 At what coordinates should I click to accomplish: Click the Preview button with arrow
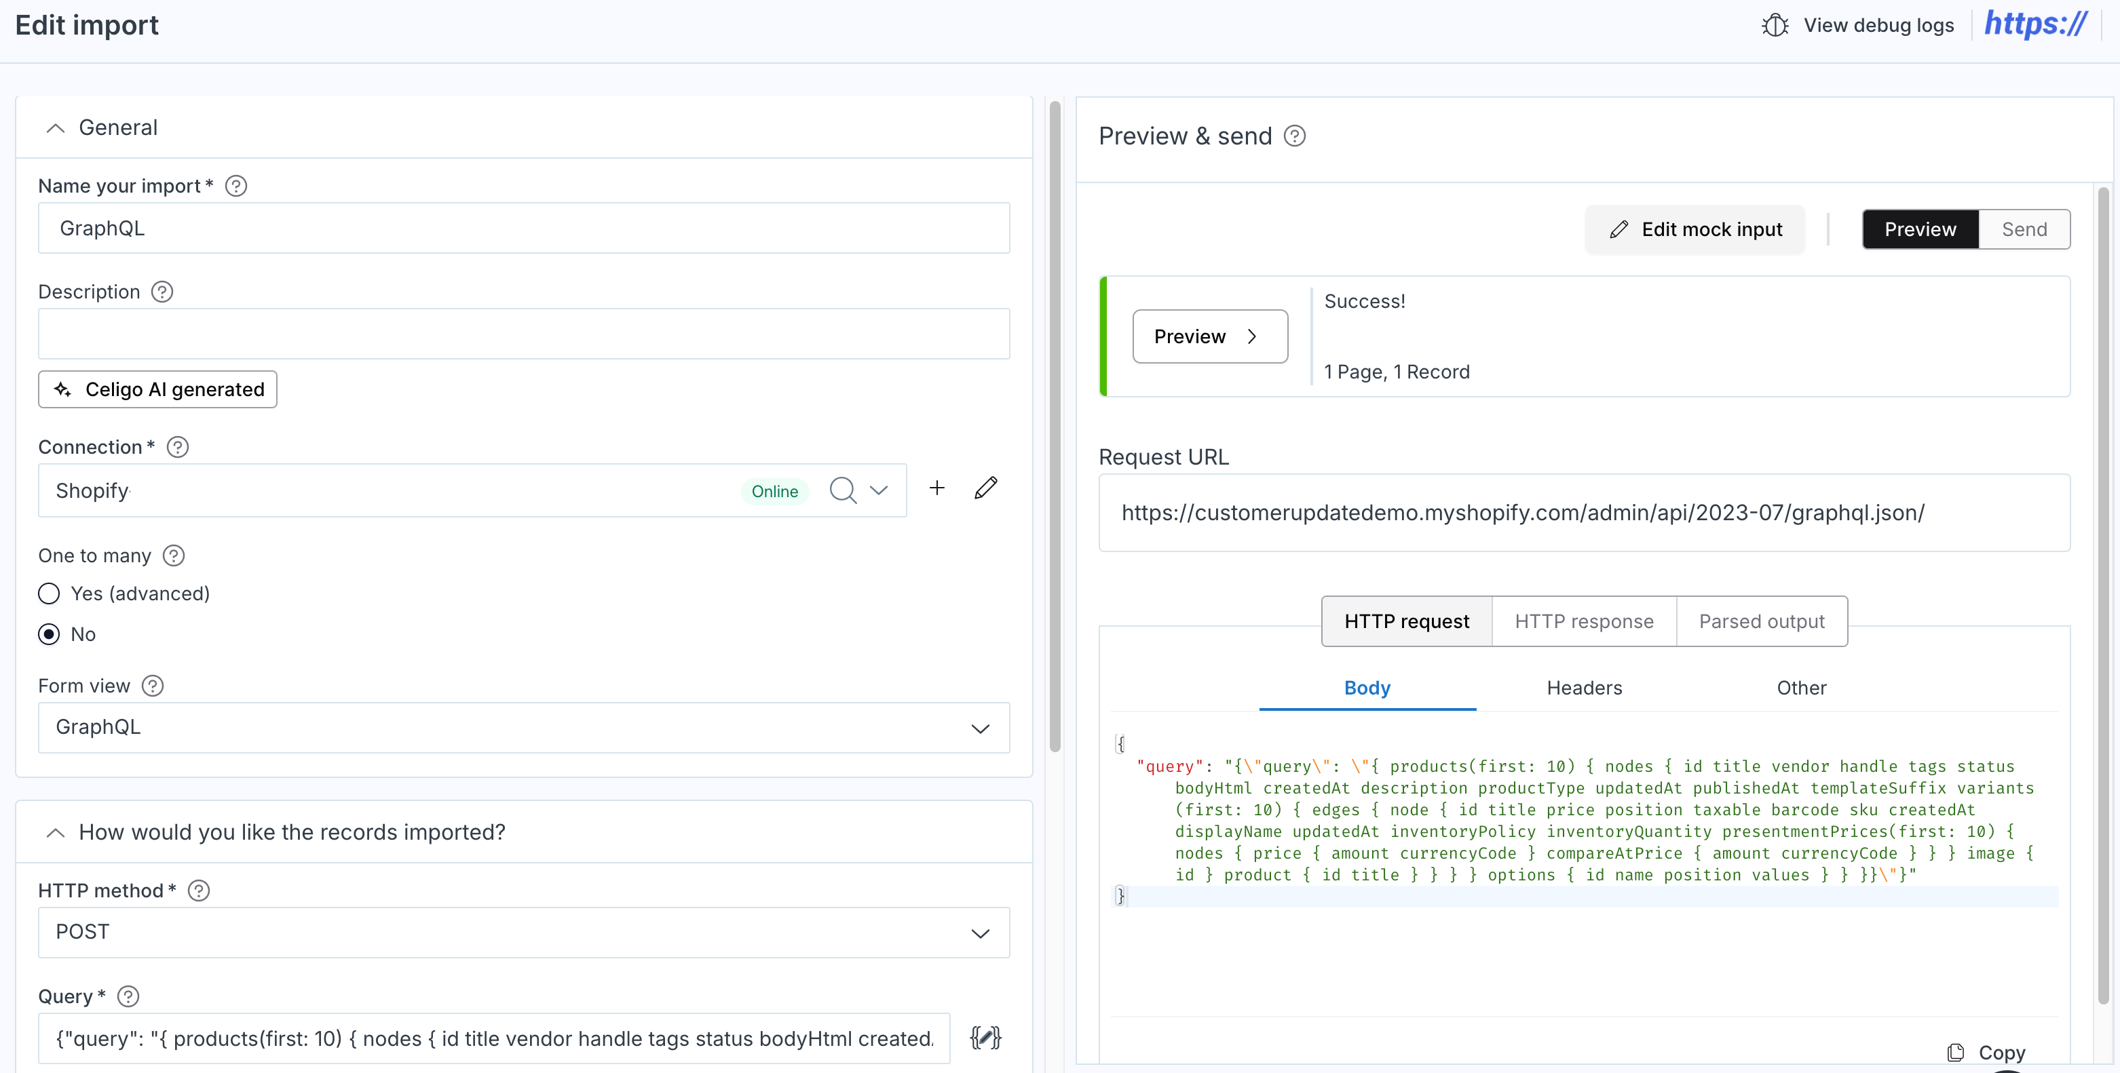click(x=1210, y=336)
